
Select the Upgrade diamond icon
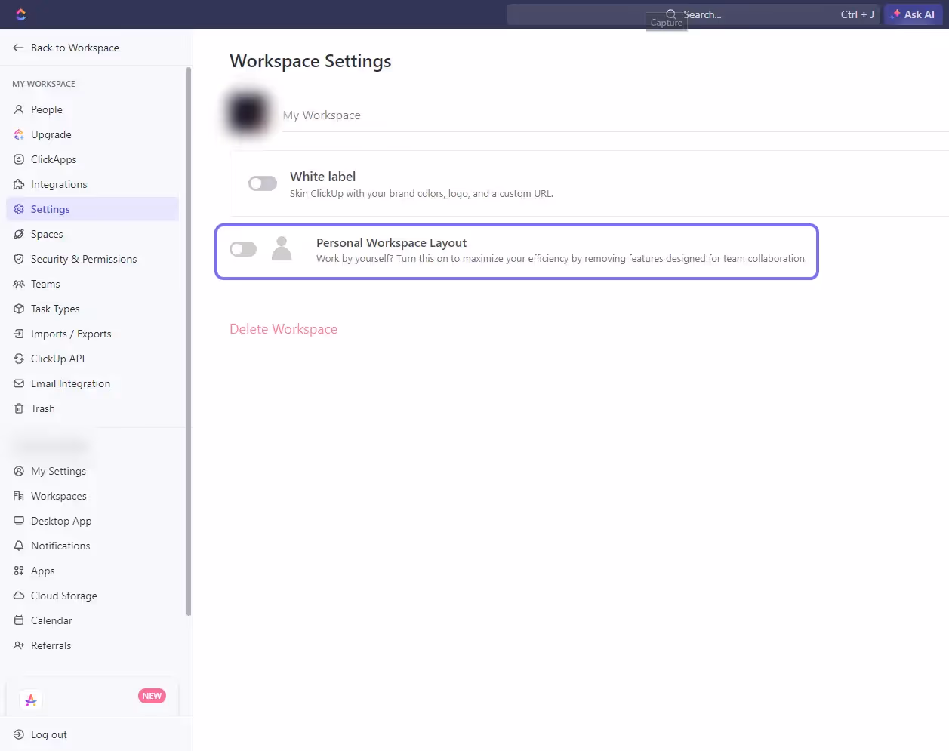coord(17,134)
